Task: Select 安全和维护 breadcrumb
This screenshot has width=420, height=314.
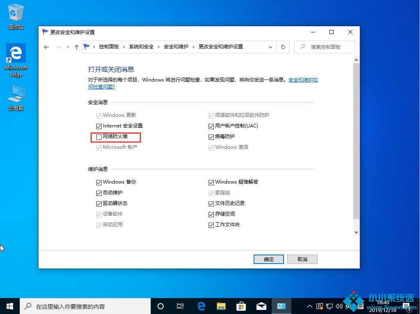Action: (x=176, y=47)
